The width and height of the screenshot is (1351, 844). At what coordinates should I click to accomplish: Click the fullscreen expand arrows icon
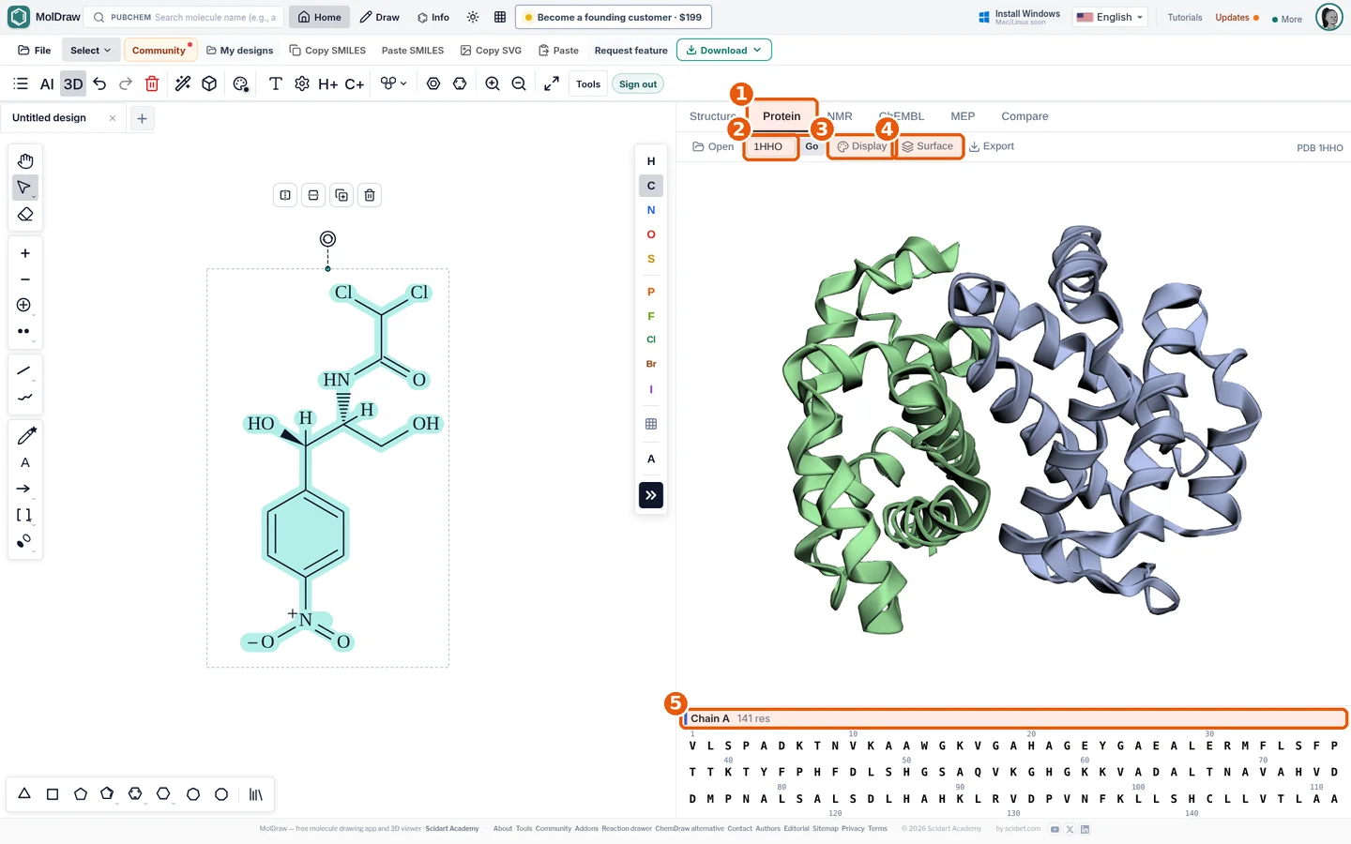pyautogui.click(x=552, y=84)
